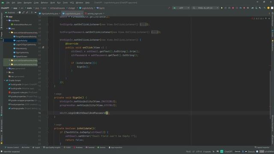Open local.properties file
The height and width of the screenshot is (154, 274).
point(23,104)
